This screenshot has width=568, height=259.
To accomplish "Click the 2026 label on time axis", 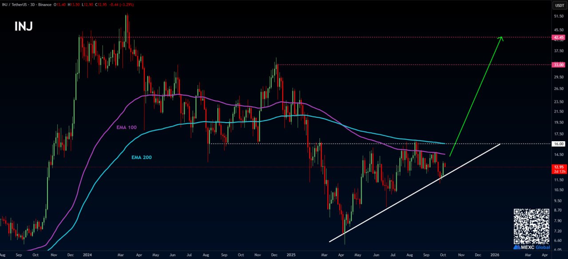I will click(495, 255).
